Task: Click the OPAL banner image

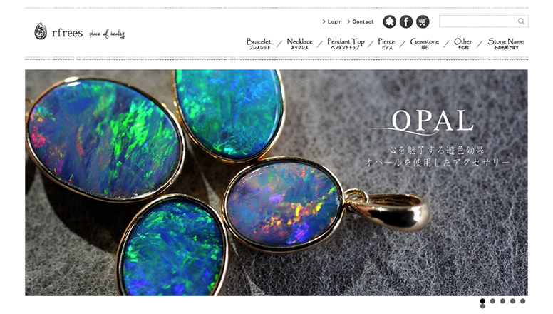Action: tap(276, 183)
